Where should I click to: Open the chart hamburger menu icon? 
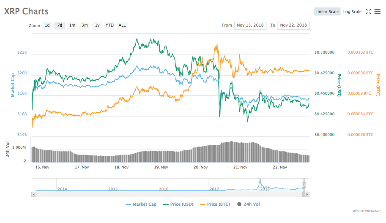click(378, 11)
